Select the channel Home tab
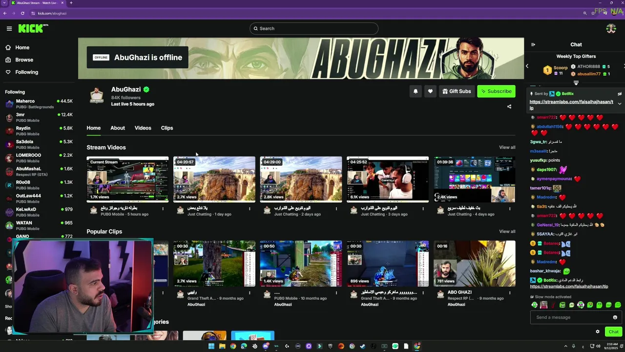The image size is (625, 352). pos(94,128)
